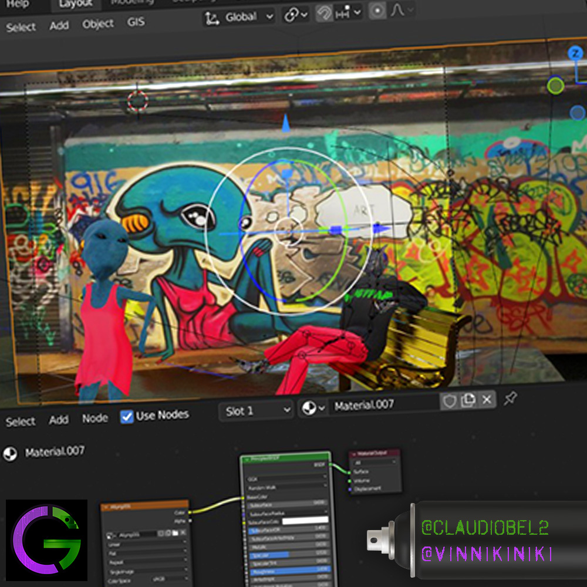
Task: Open the Help menu
Action: point(17,4)
